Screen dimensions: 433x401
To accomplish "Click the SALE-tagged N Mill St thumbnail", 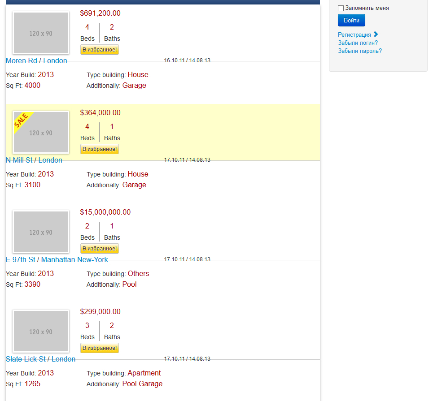I will [41, 133].
